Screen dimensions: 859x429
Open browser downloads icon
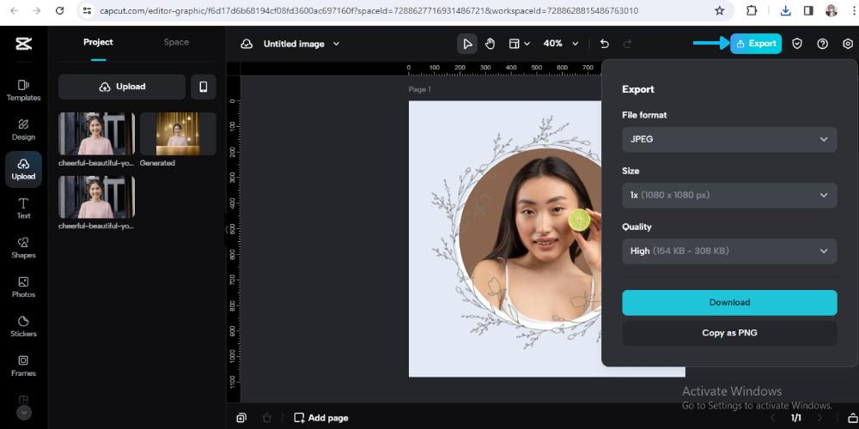(x=786, y=11)
